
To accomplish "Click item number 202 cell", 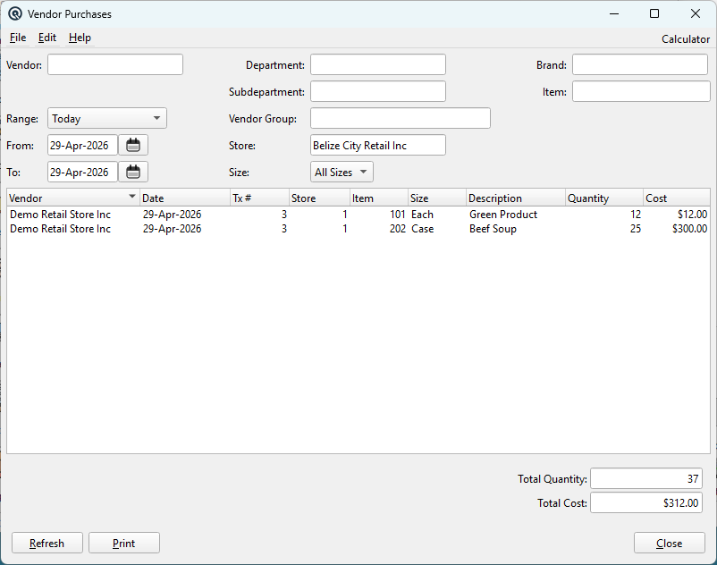I will (x=397, y=229).
